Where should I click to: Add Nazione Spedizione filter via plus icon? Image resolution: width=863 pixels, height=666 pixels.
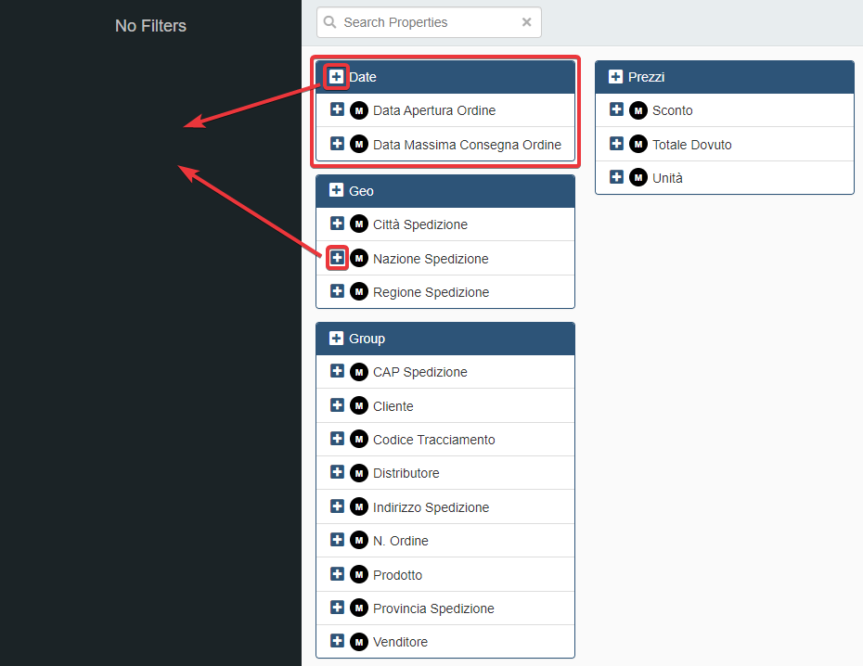click(x=337, y=258)
